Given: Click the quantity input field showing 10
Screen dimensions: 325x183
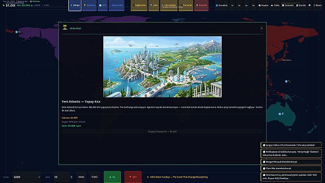Looking at the screenshot, I should 61,177.
